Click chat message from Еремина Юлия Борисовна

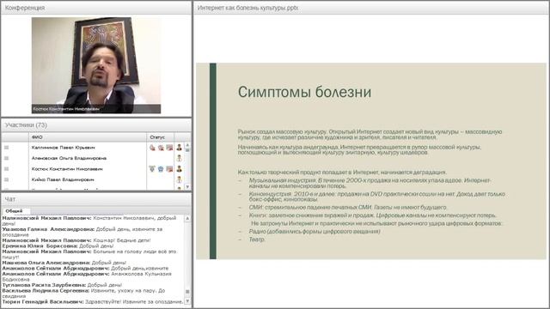(x=58, y=246)
